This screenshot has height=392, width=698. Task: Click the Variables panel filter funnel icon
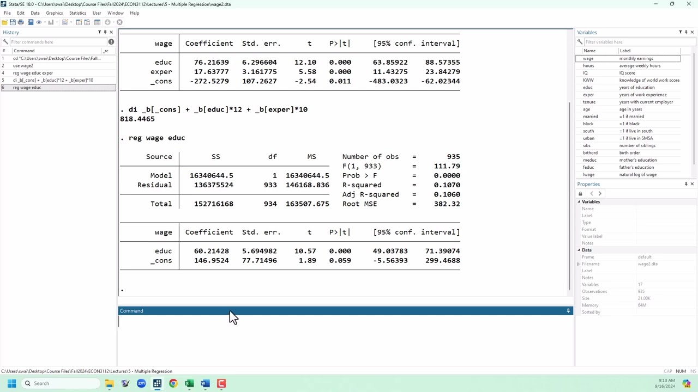[680, 32]
